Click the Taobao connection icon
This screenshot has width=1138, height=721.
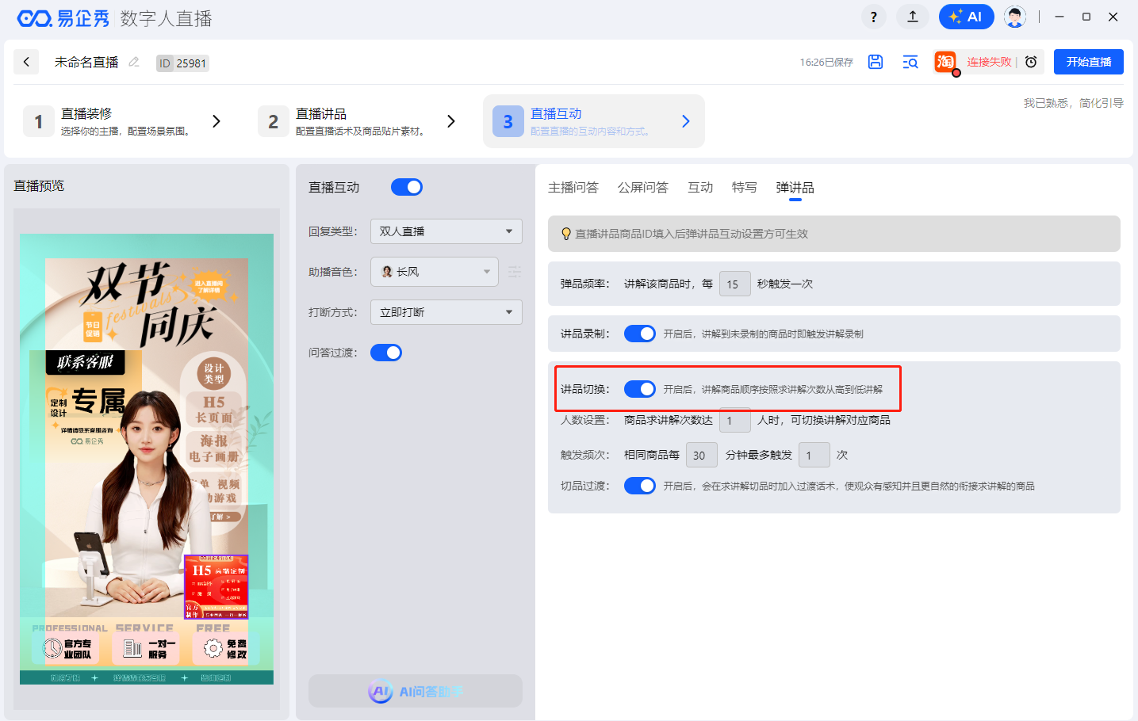(x=945, y=62)
